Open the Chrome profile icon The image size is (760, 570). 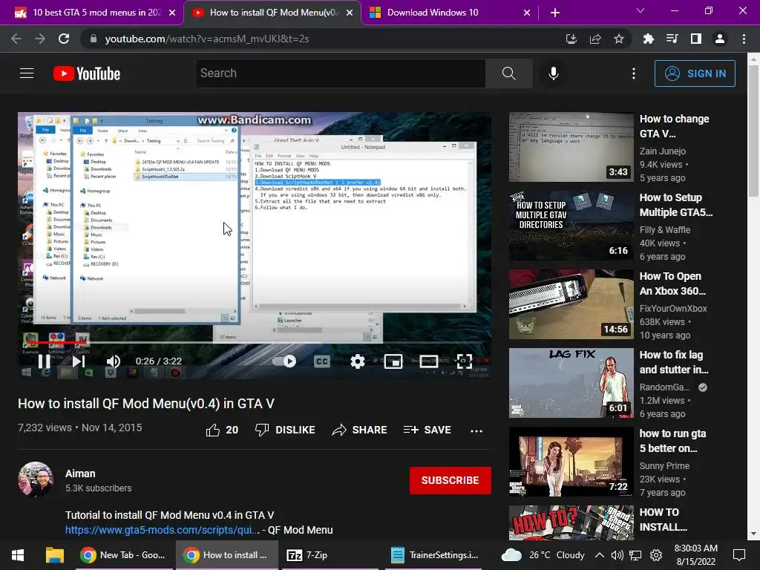pyautogui.click(x=720, y=39)
